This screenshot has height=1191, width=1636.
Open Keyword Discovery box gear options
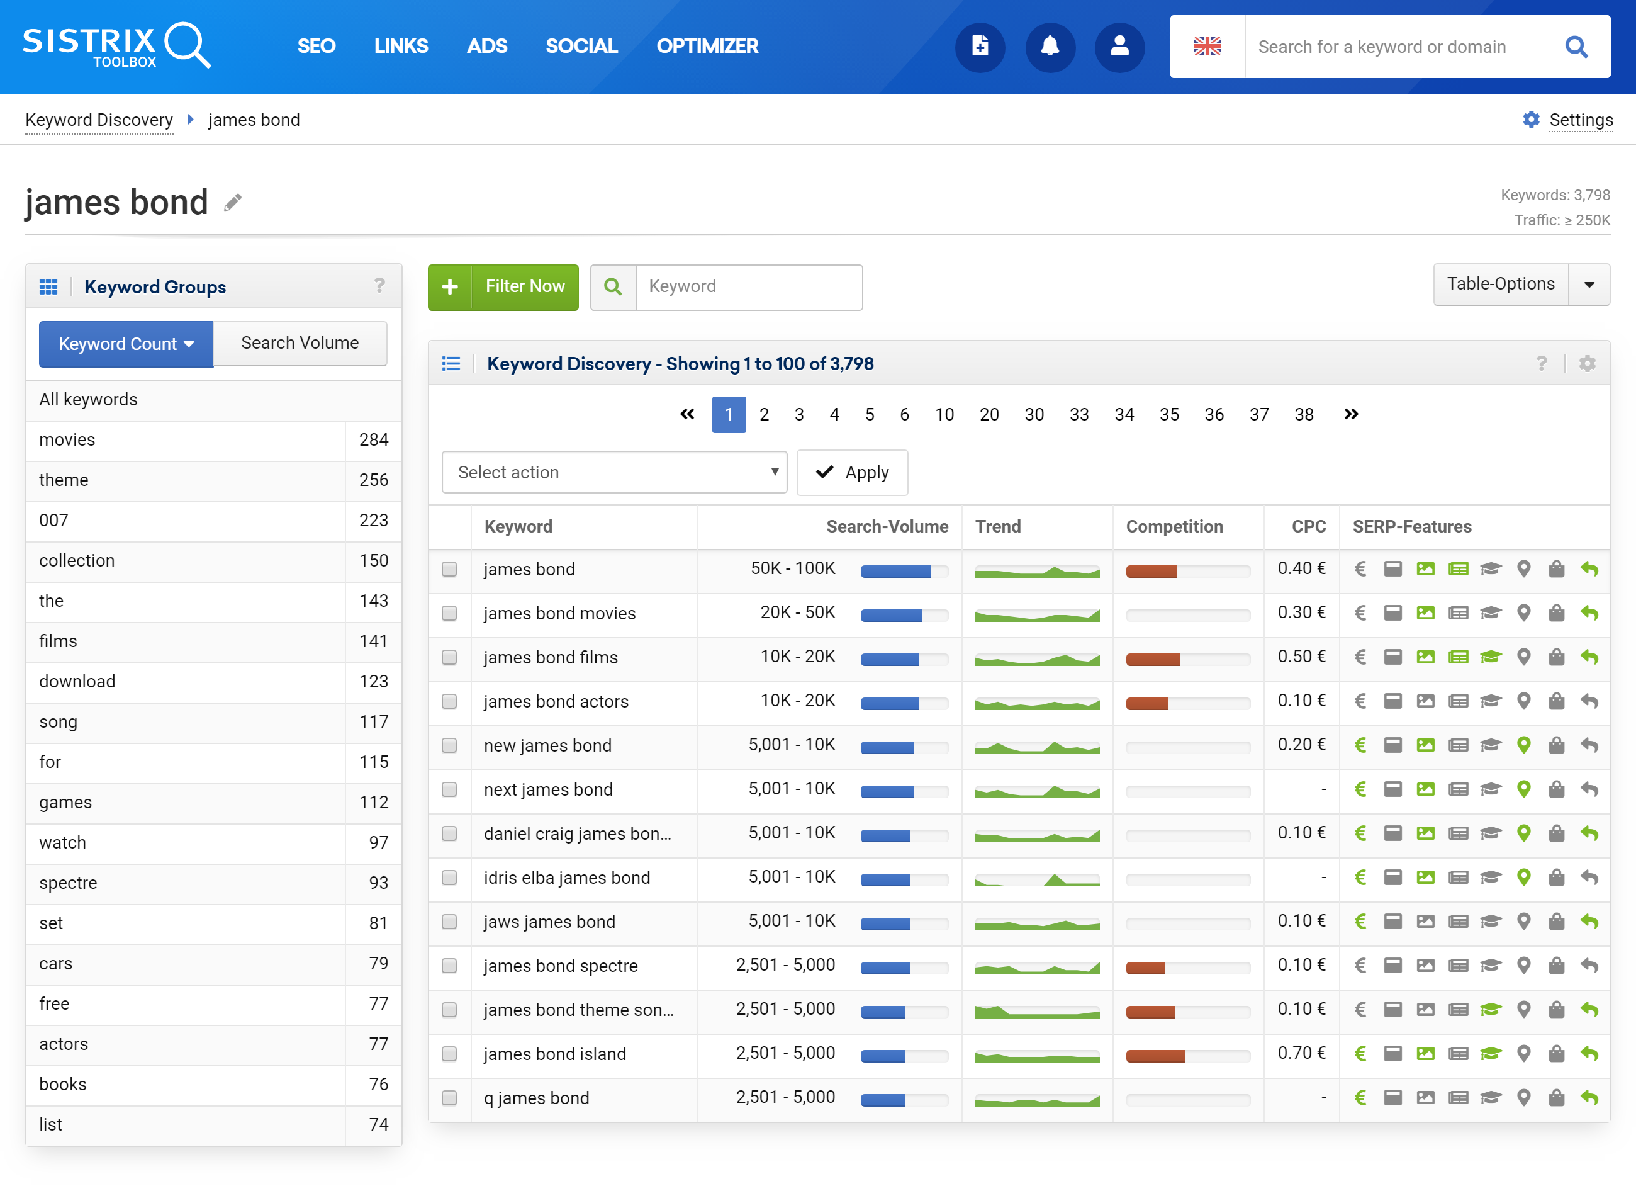[x=1587, y=363]
